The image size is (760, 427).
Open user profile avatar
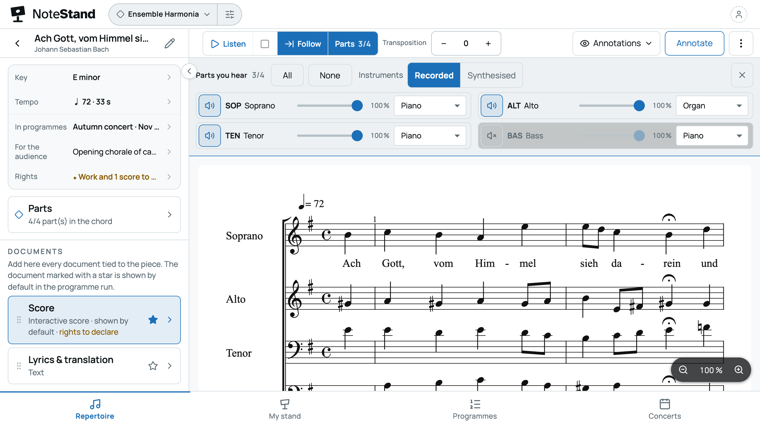(x=739, y=14)
